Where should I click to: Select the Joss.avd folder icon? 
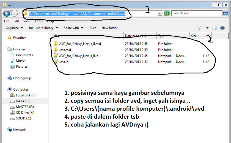(56, 50)
